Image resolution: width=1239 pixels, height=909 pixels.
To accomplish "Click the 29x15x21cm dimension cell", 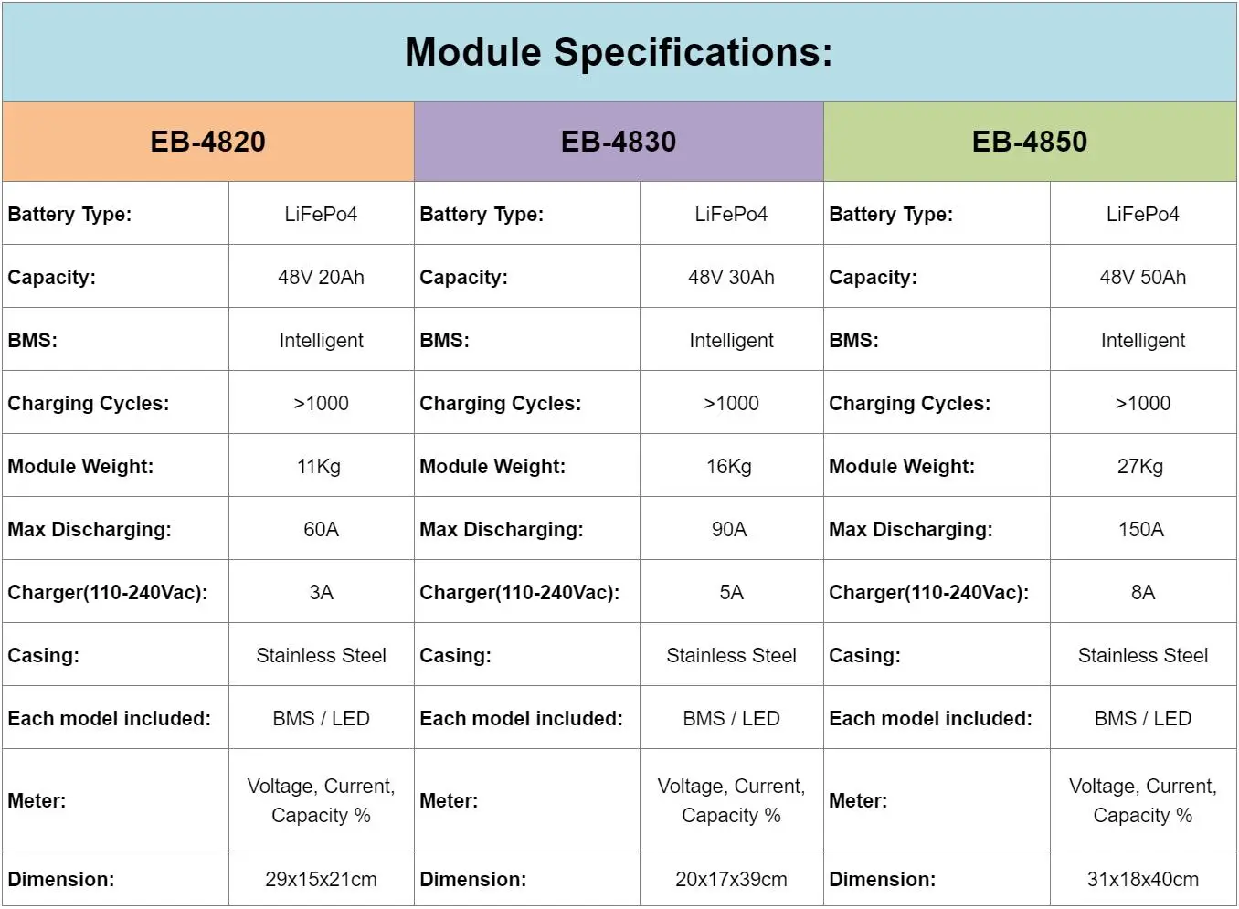I will point(321,879).
